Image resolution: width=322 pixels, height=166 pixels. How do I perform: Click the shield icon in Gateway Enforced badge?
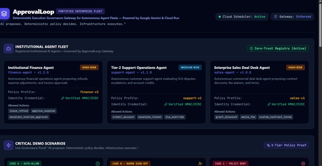[276, 17]
